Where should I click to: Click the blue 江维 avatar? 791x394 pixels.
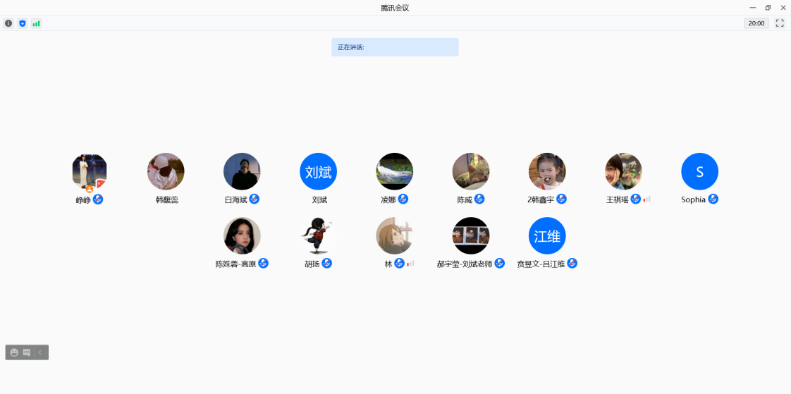[x=547, y=235]
